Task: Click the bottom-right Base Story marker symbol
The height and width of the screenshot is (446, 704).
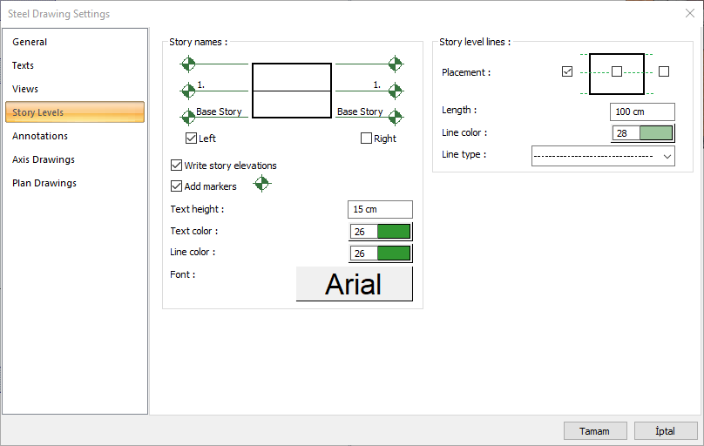Action: point(396,117)
